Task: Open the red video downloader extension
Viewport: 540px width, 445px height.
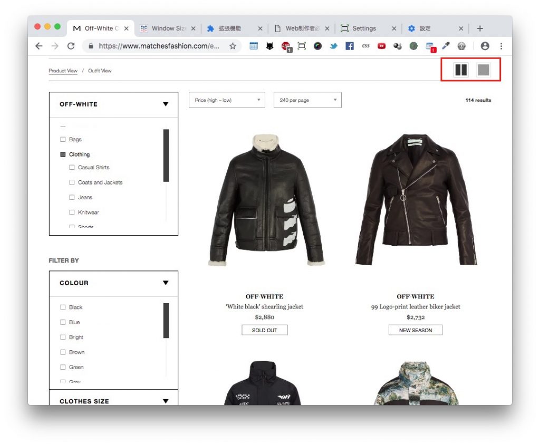Action: click(x=382, y=46)
